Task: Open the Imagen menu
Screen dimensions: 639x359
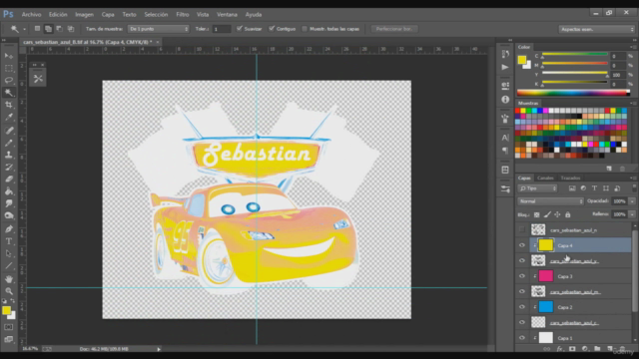Action: pos(84,14)
